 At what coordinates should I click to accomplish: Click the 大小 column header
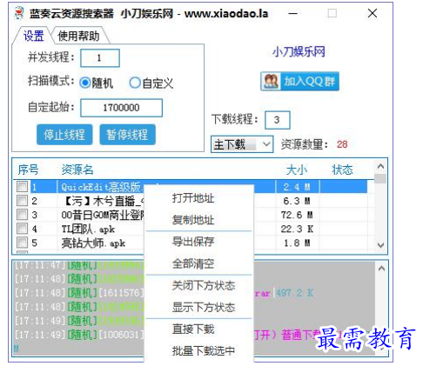(x=297, y=170)
